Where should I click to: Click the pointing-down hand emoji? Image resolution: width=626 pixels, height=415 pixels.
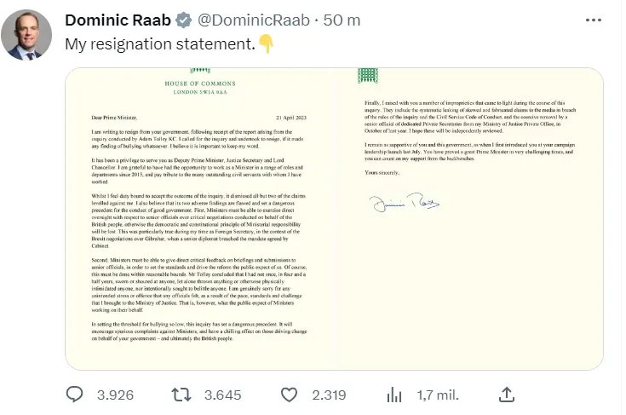click(266, 43)
